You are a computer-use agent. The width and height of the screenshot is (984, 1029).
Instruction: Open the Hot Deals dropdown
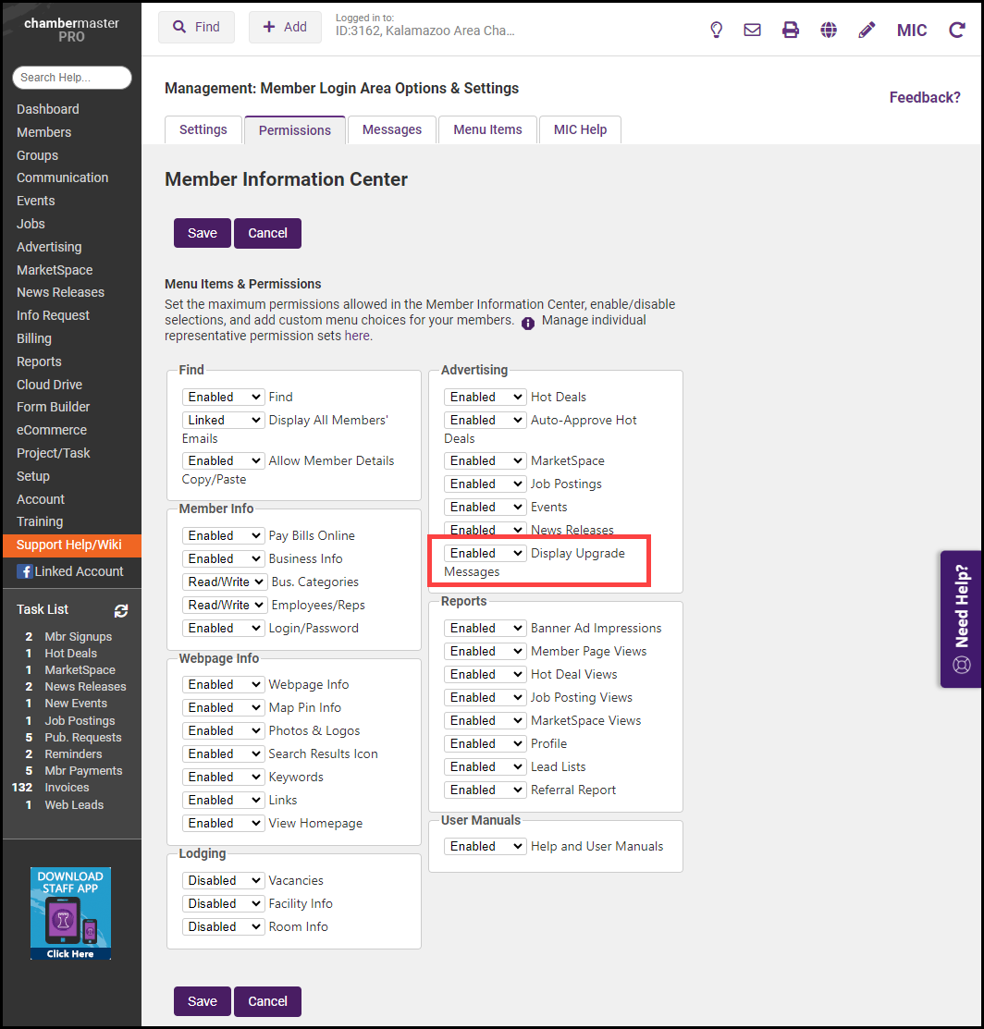tap(486, 397)
